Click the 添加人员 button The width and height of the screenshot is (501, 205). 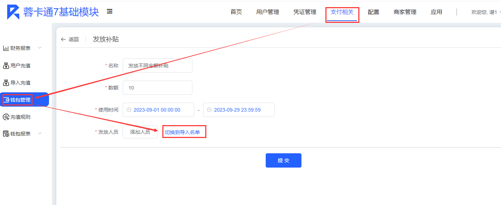pos(140,132)
